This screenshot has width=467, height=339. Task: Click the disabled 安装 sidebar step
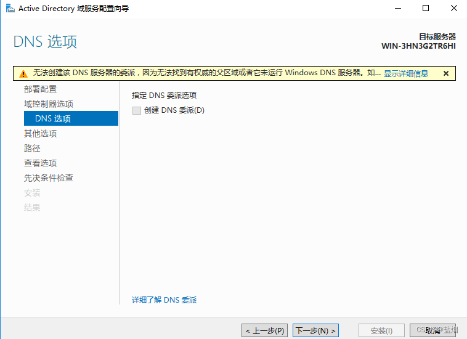pyautogui.click(x=32, y=193)
